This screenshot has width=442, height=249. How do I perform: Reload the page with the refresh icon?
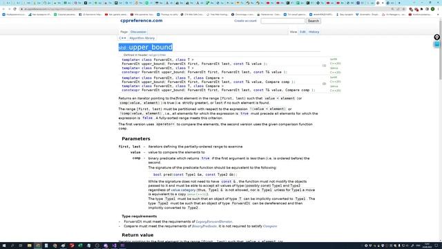pos(15,9)
